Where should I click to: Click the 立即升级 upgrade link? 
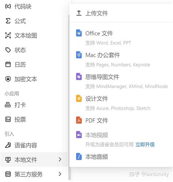tap(145, 145)
